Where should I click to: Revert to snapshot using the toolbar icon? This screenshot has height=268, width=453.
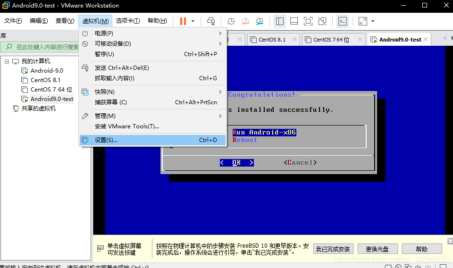245,21
